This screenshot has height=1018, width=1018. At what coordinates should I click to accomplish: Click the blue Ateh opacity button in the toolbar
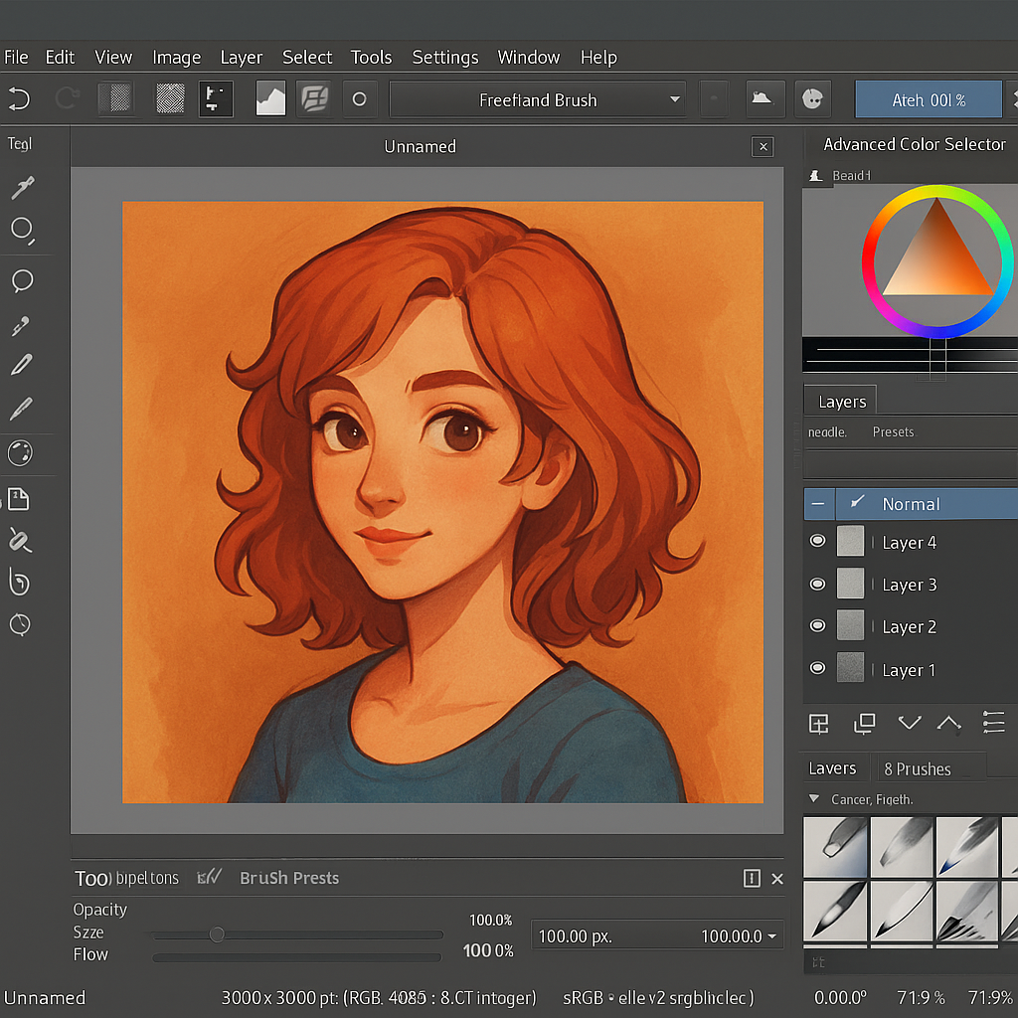(927, 99)
